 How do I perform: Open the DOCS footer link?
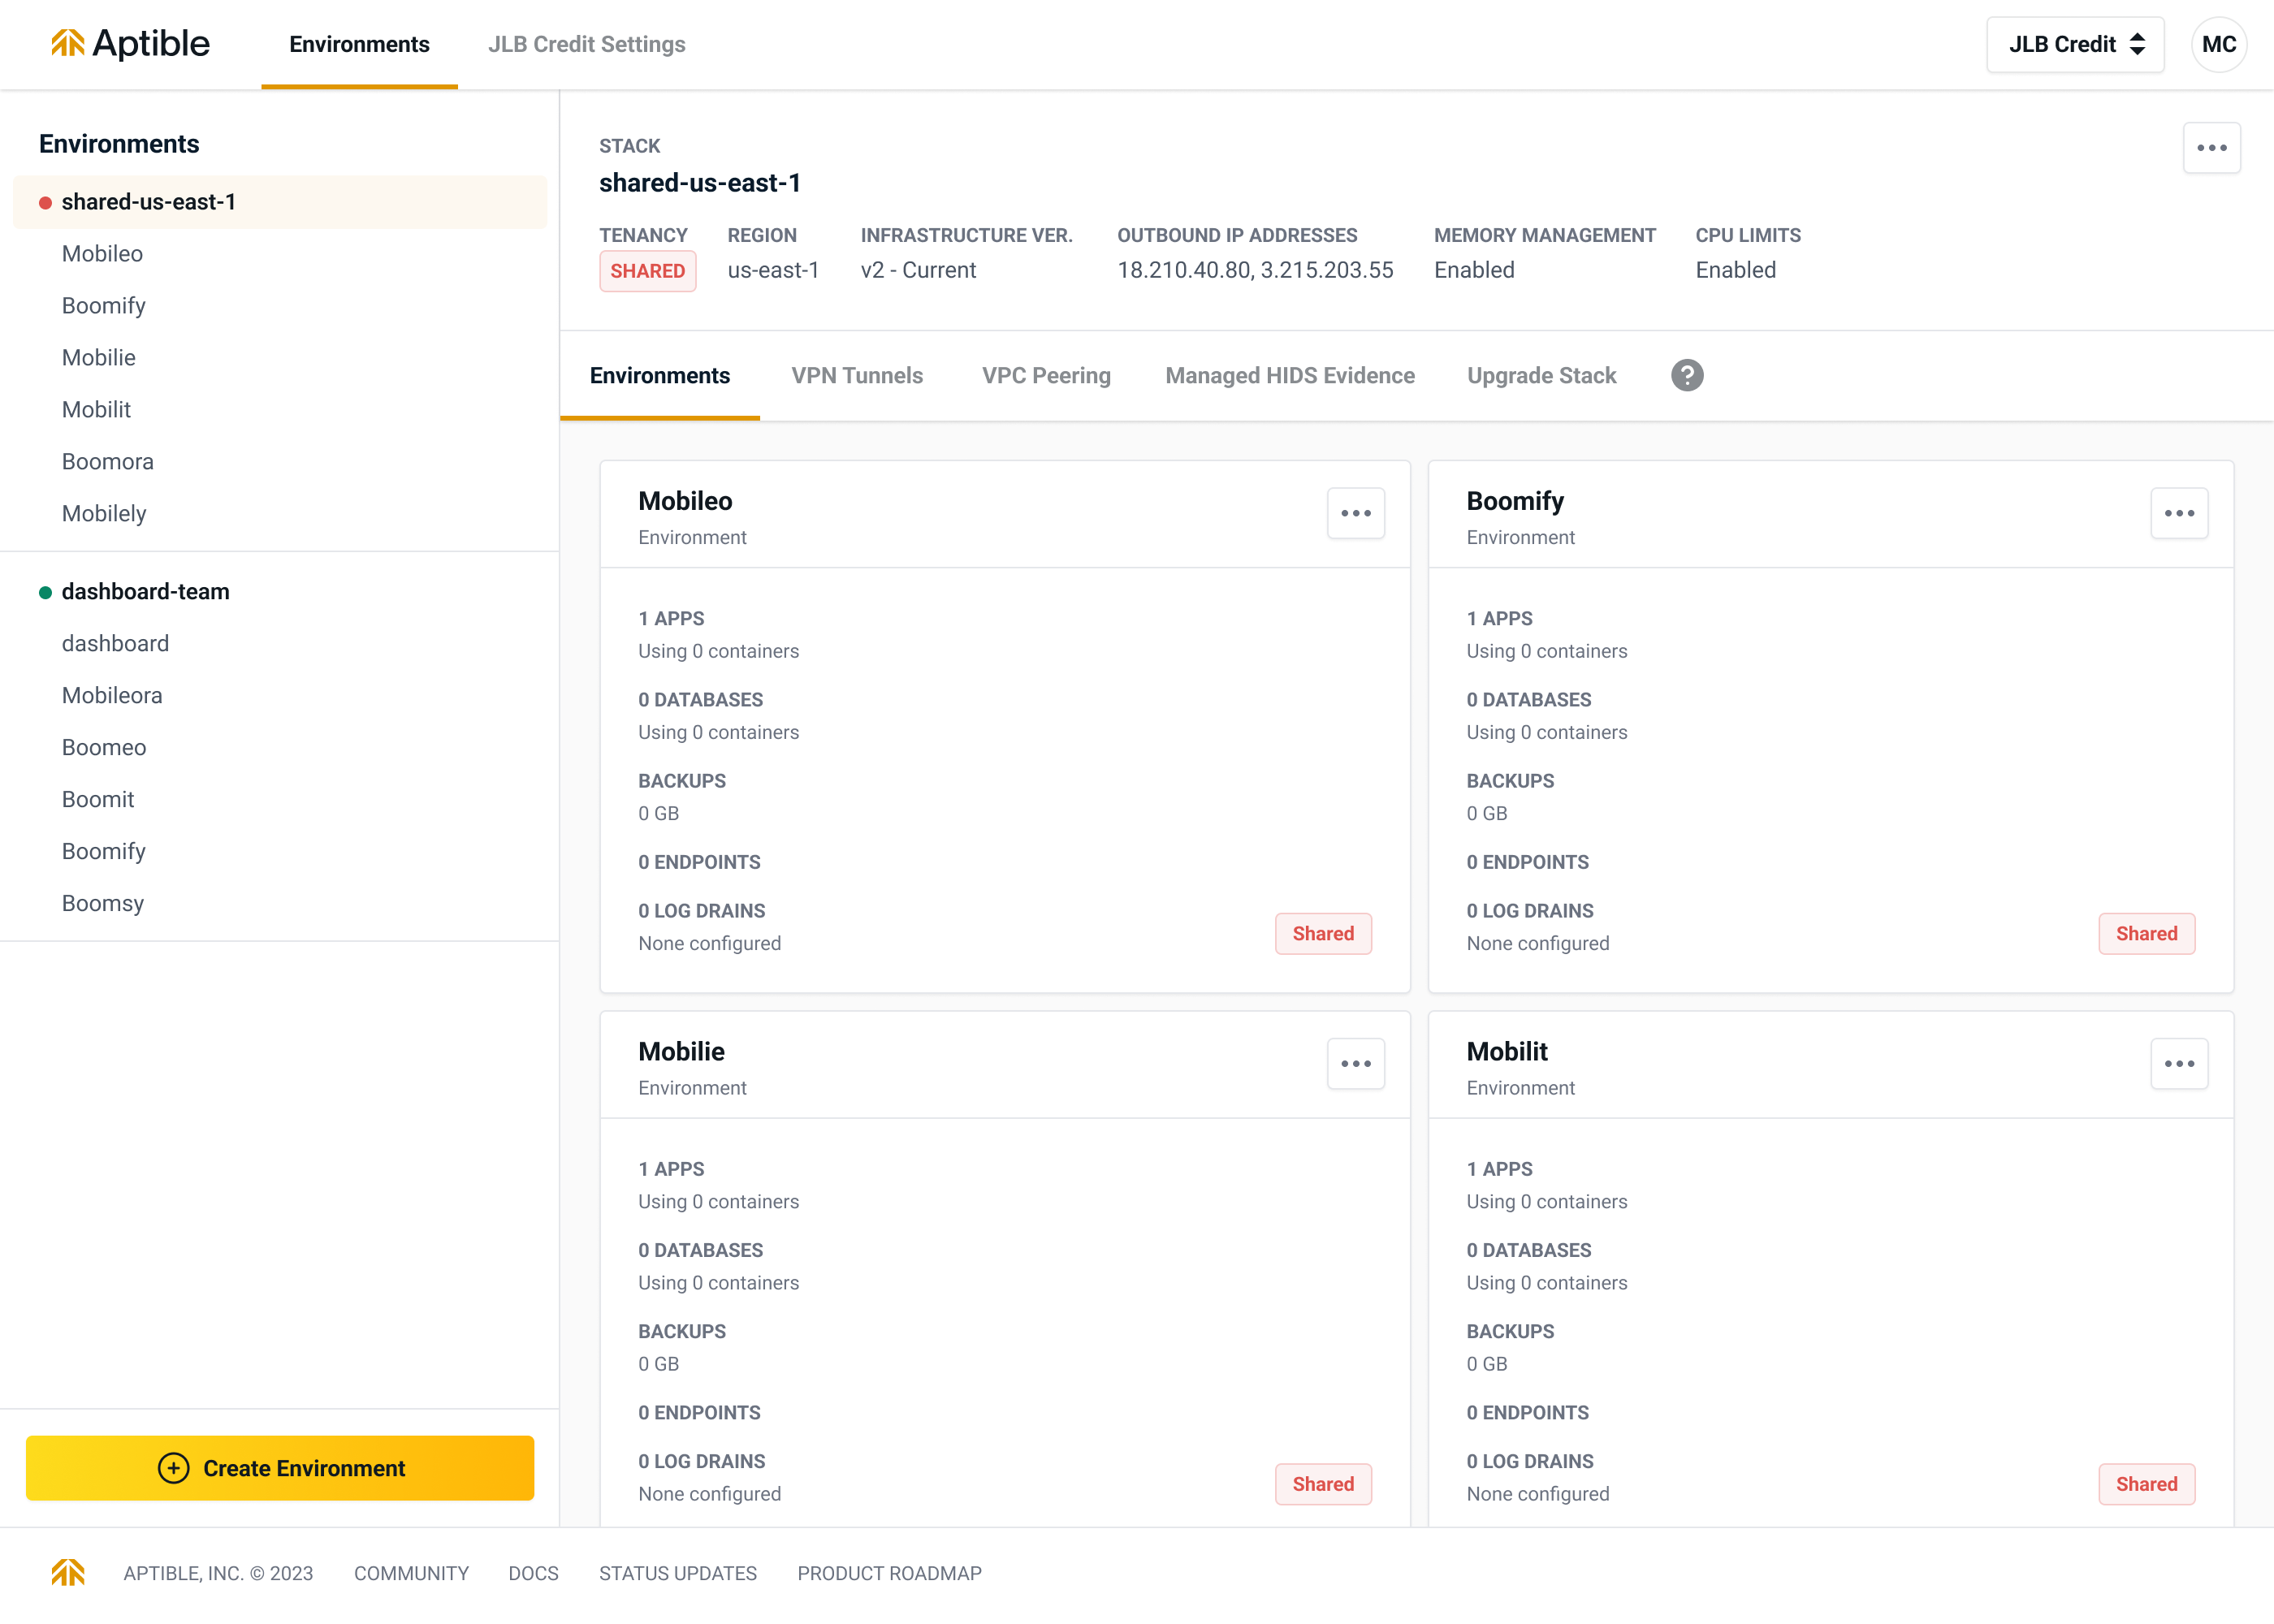click(x=533, y=1573)
